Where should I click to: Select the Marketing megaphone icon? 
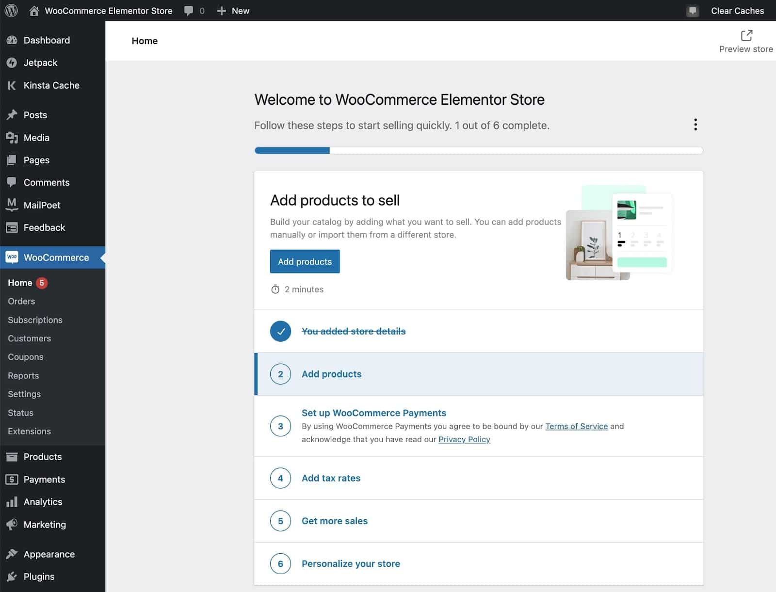[11, 525]
